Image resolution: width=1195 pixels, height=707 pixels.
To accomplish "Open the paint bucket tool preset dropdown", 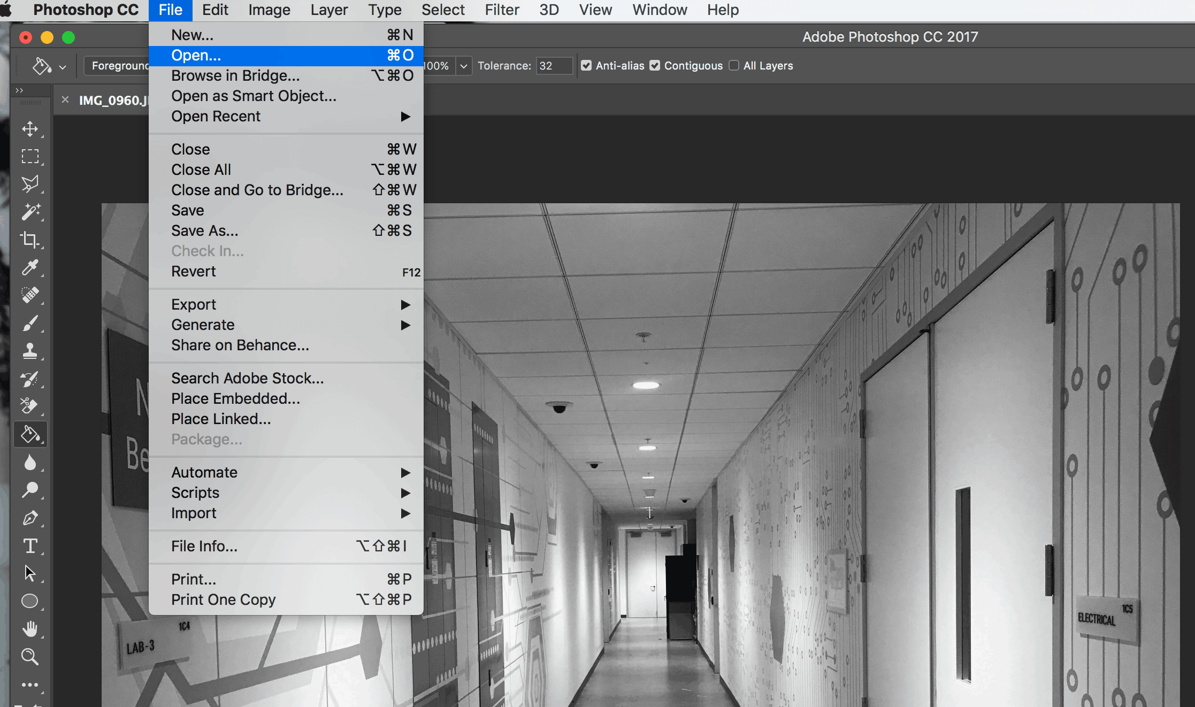I will [x=63, y=67].
